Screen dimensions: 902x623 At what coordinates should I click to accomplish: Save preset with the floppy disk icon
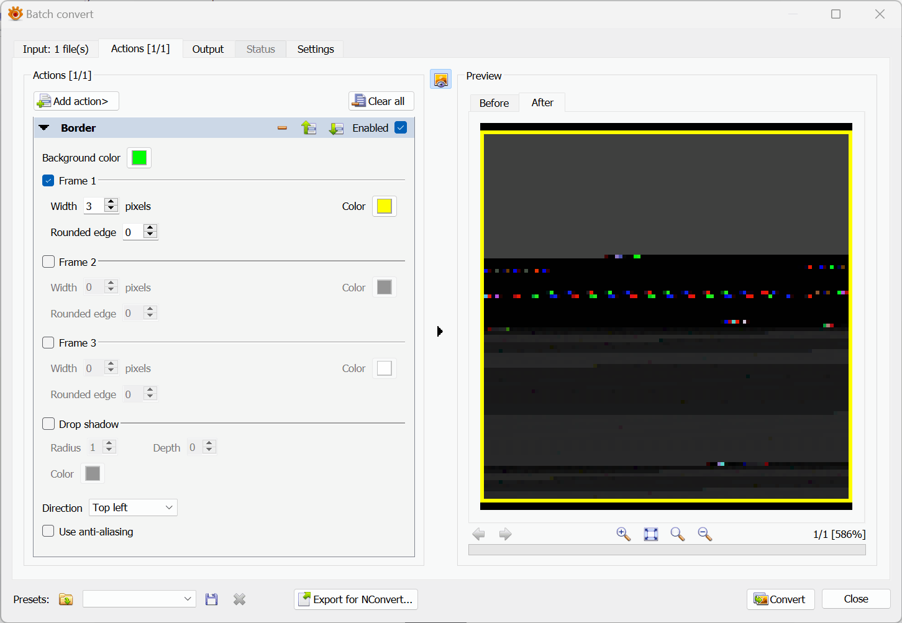[212, 599]
